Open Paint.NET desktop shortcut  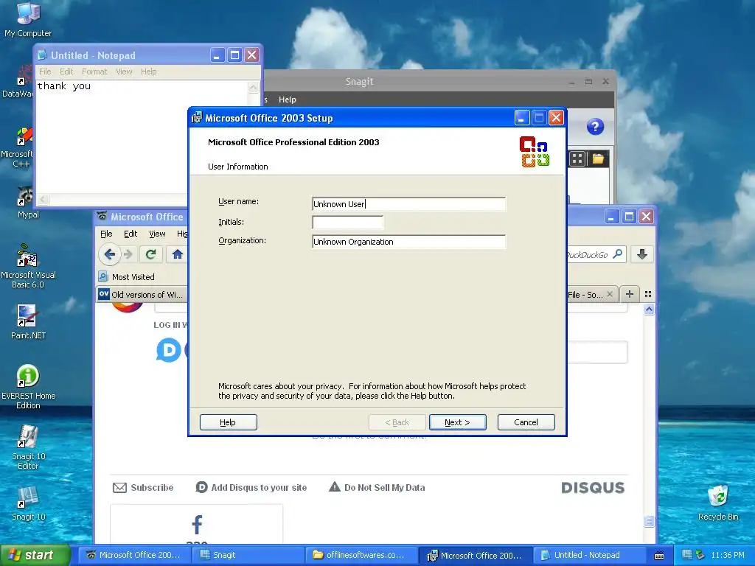tap(28, 321)
